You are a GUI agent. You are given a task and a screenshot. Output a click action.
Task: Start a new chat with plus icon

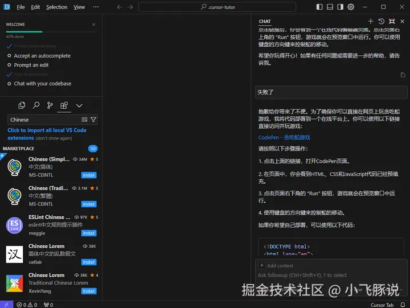(x=371, y=21)
